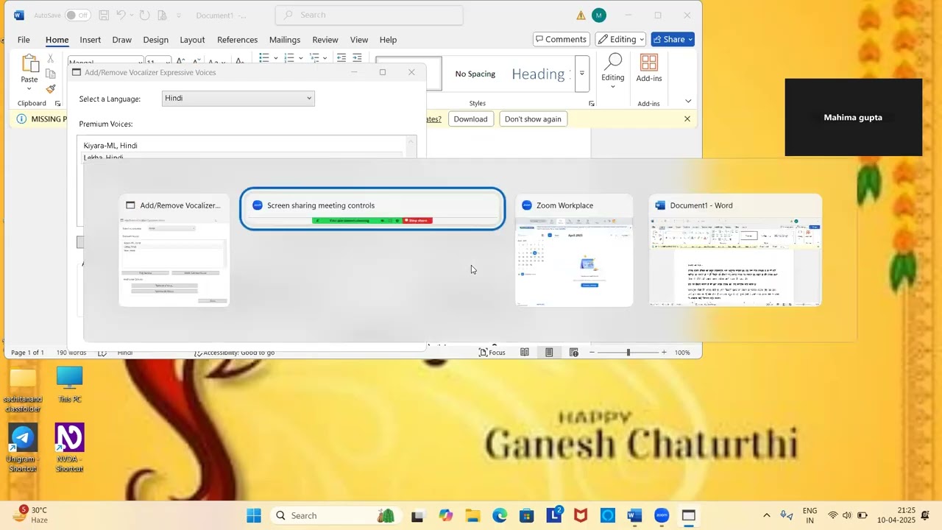Switch to the Mailings ribbon tab
Viewport: 942px width, 530px height.
coord(285,40)
